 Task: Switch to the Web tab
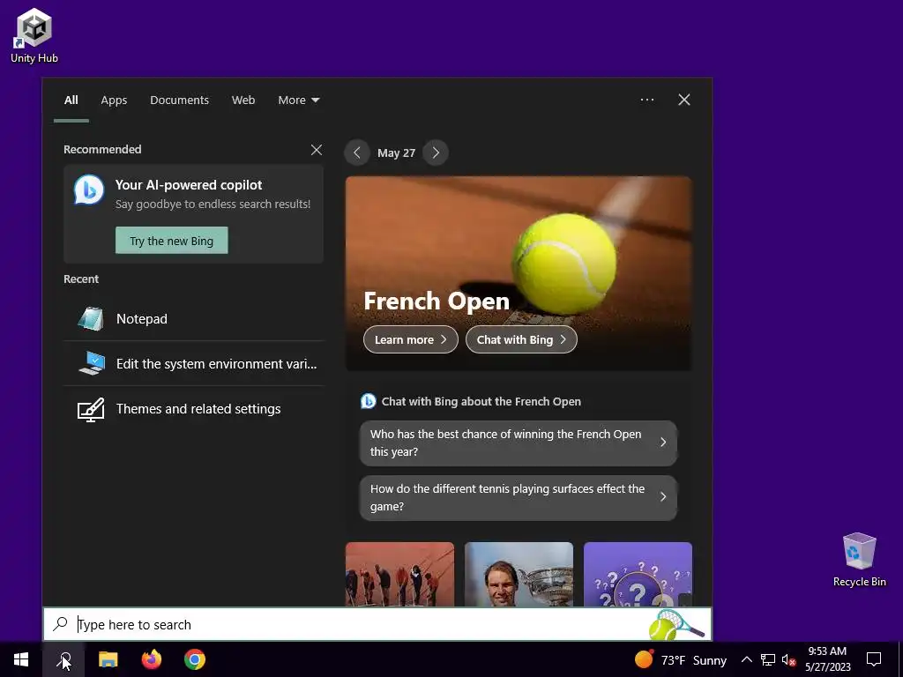pos(243,100)
